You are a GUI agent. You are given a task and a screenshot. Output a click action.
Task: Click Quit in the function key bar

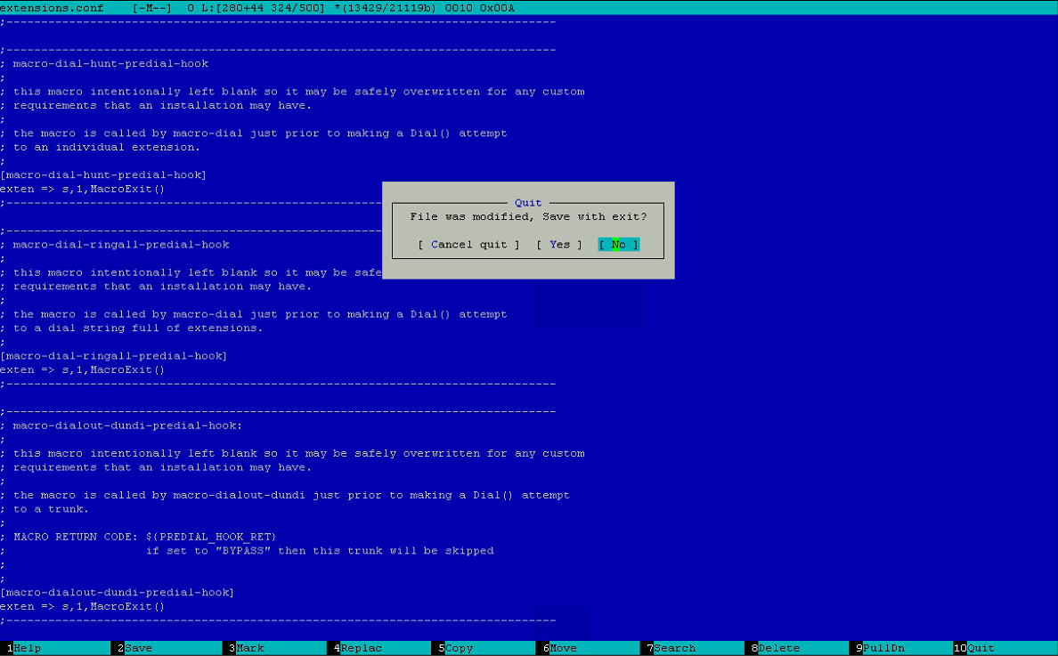point(981,648)
